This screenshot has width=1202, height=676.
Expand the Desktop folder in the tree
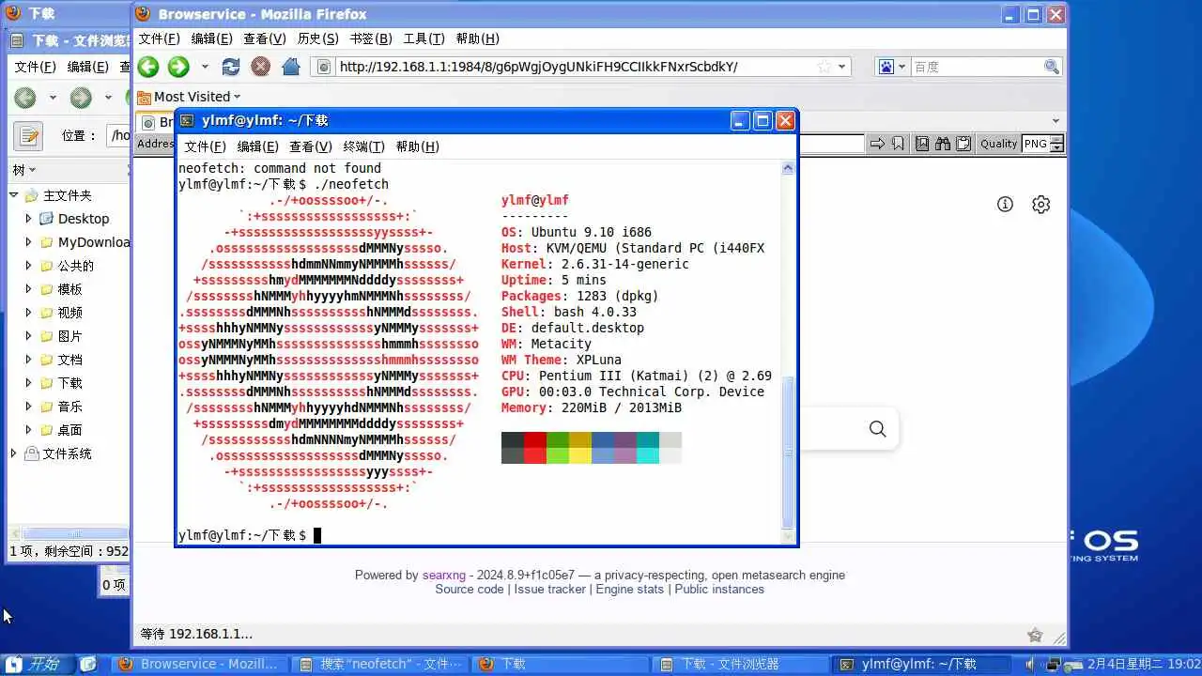pyautogui.click(x=28, y=218)
